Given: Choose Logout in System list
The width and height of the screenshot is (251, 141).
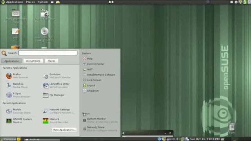Looking at the screenshot, I should click(89, 85).
